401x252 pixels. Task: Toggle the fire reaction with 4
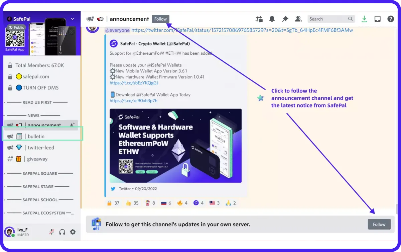click(x=182, y=203)
